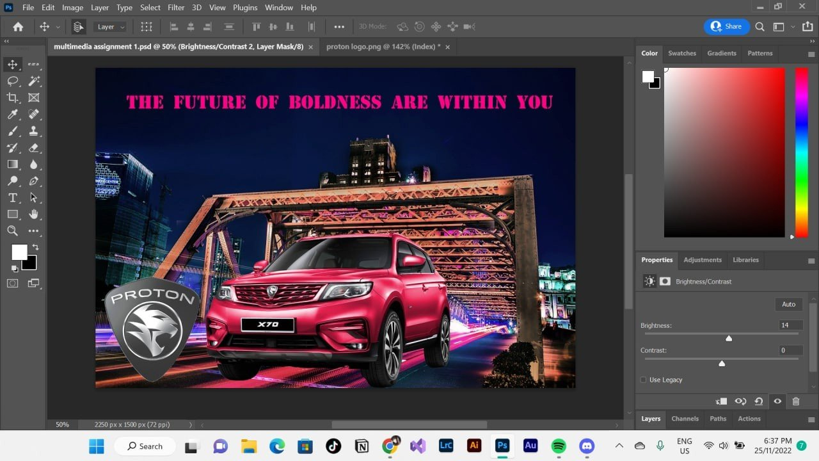Screen dimensions: 819x461
Task: Click the Share button
Action: 726,26
